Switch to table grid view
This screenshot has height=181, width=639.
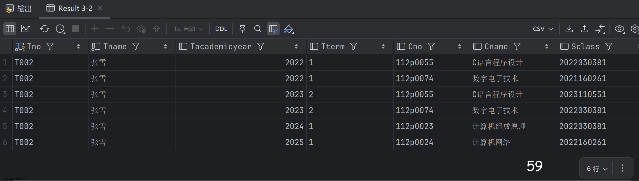(10, 29)
